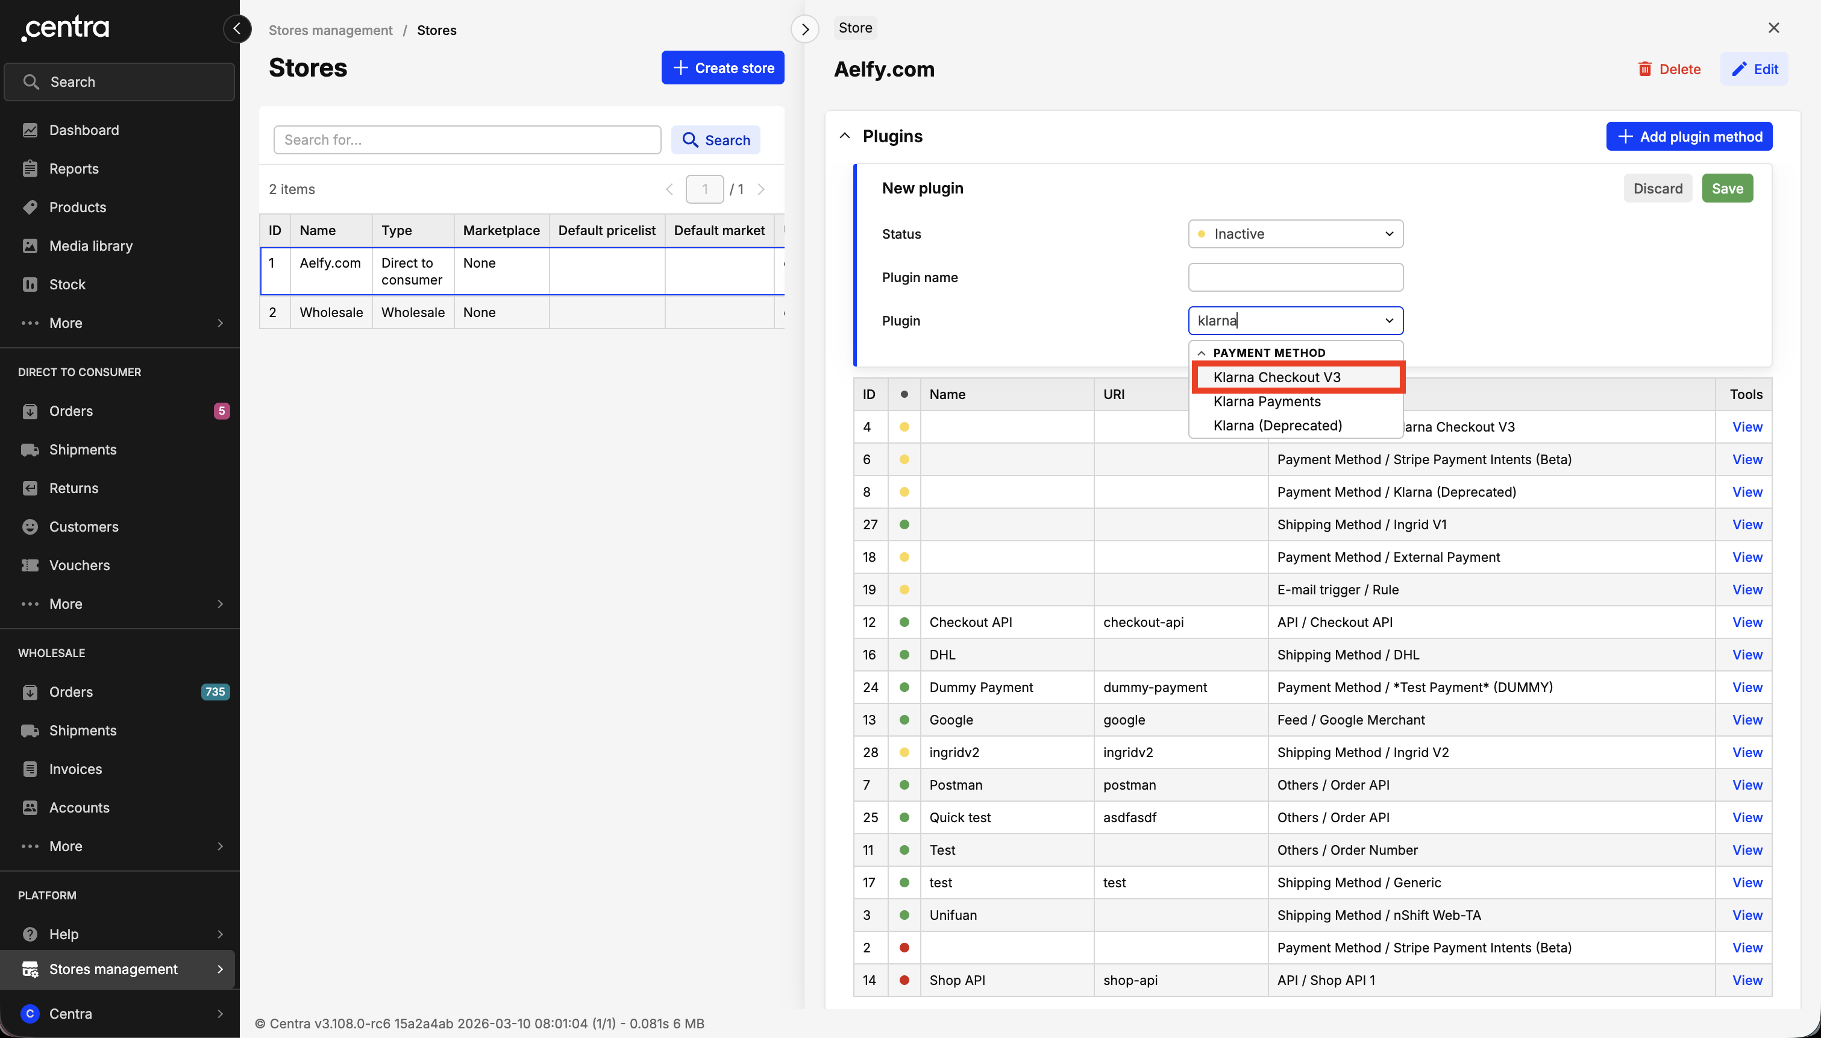Click the Stock icon in navigation

pos(30,285)
